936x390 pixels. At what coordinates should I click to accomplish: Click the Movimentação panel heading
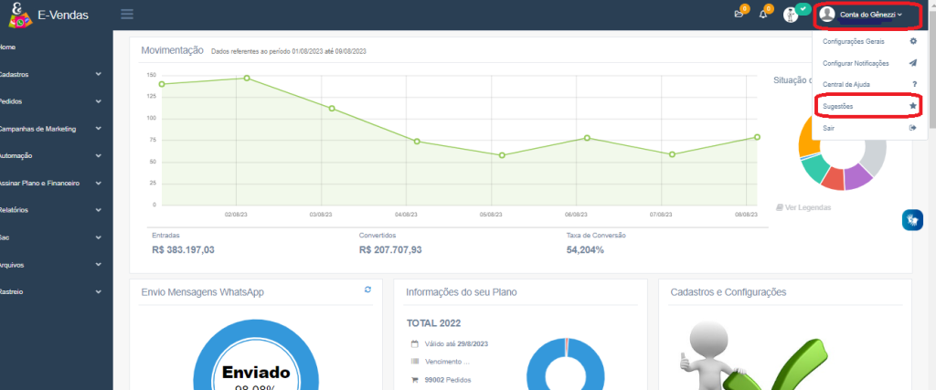[x=173, y=50]
